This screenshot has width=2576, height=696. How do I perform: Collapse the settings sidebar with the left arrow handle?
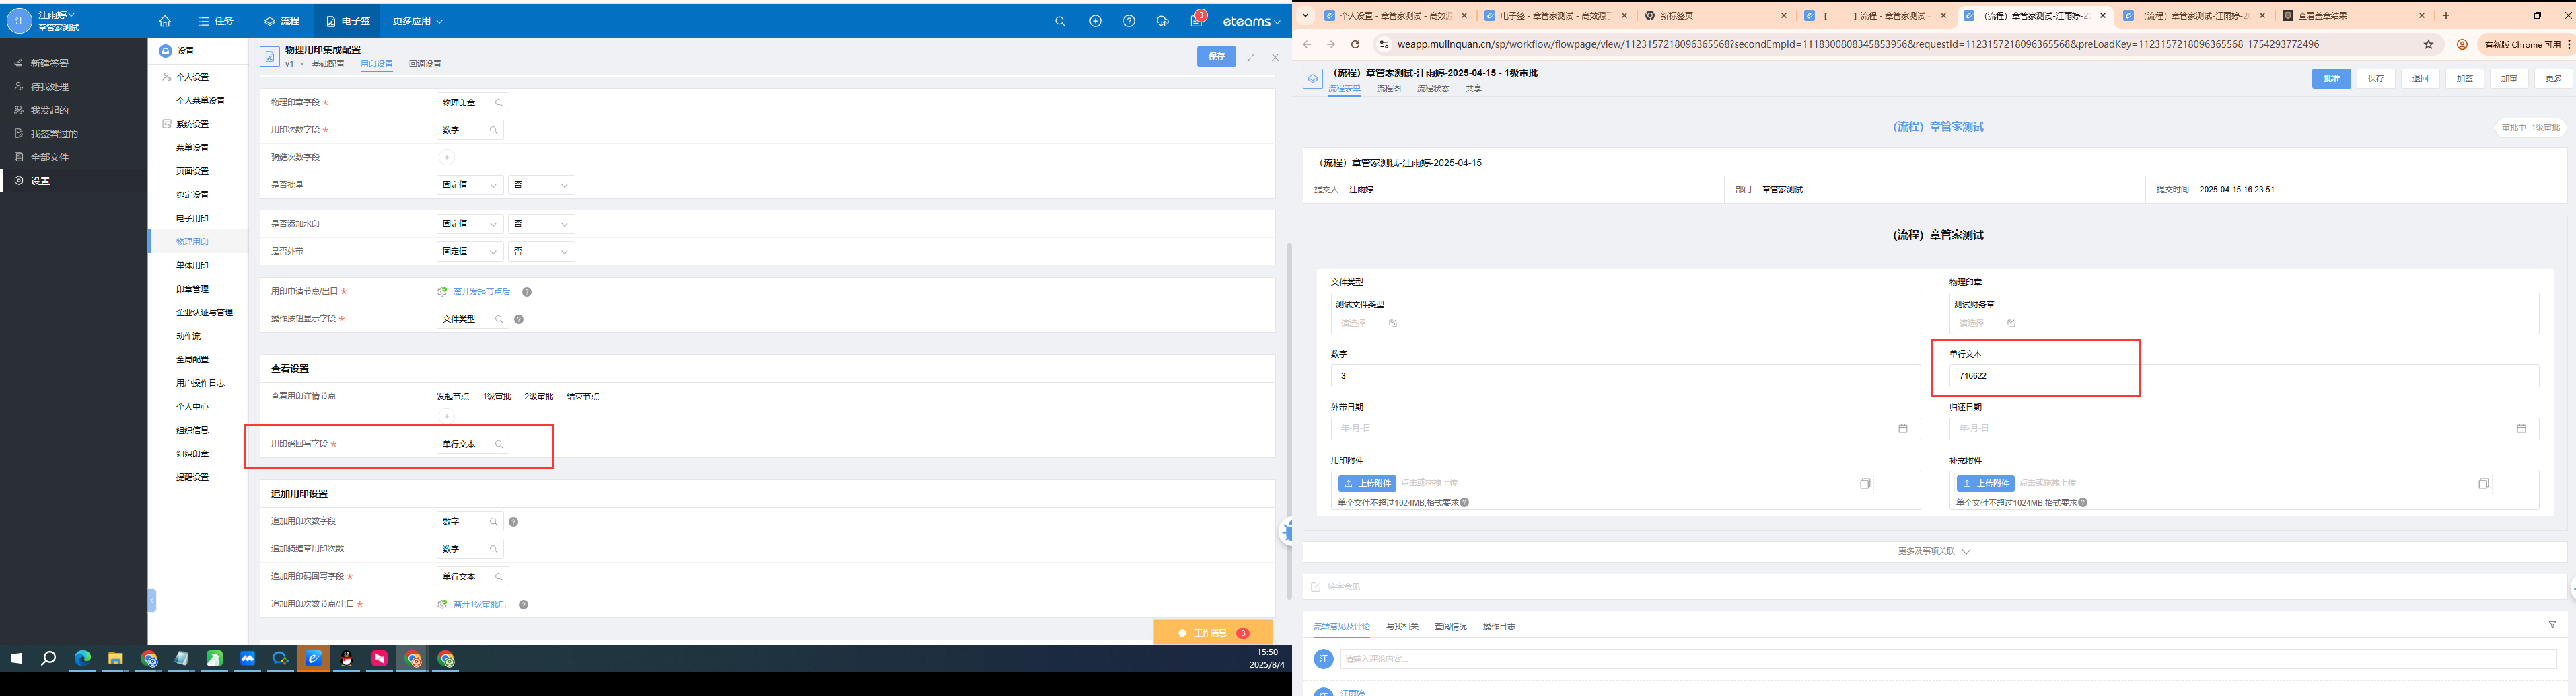pos(152,600)
